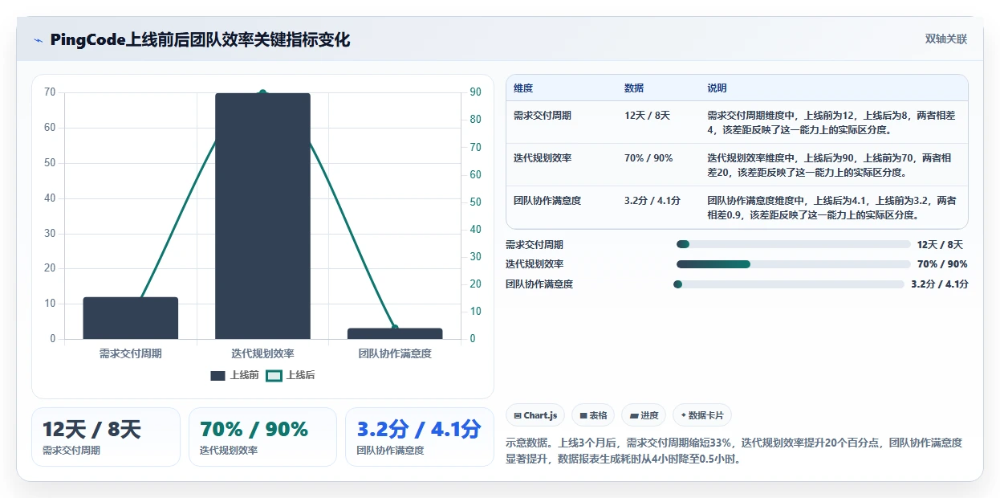The image size is (1000, 498).
Task: Click the 迭代规划效率 x-axis label
Action: pyautogui.click(x=262, y=353)
